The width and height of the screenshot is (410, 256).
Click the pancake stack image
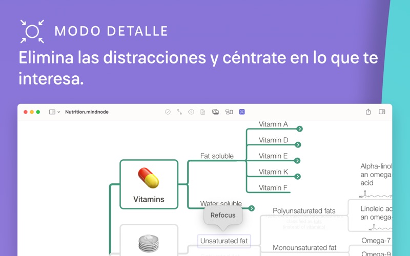pos(149,244)
